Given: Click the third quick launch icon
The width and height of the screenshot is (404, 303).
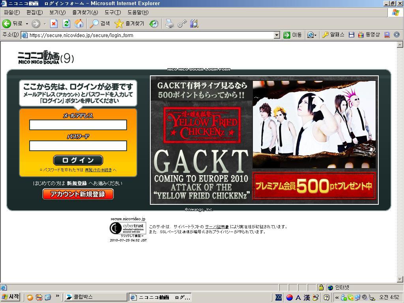Looking at the screenshot, I should point(48,297).
